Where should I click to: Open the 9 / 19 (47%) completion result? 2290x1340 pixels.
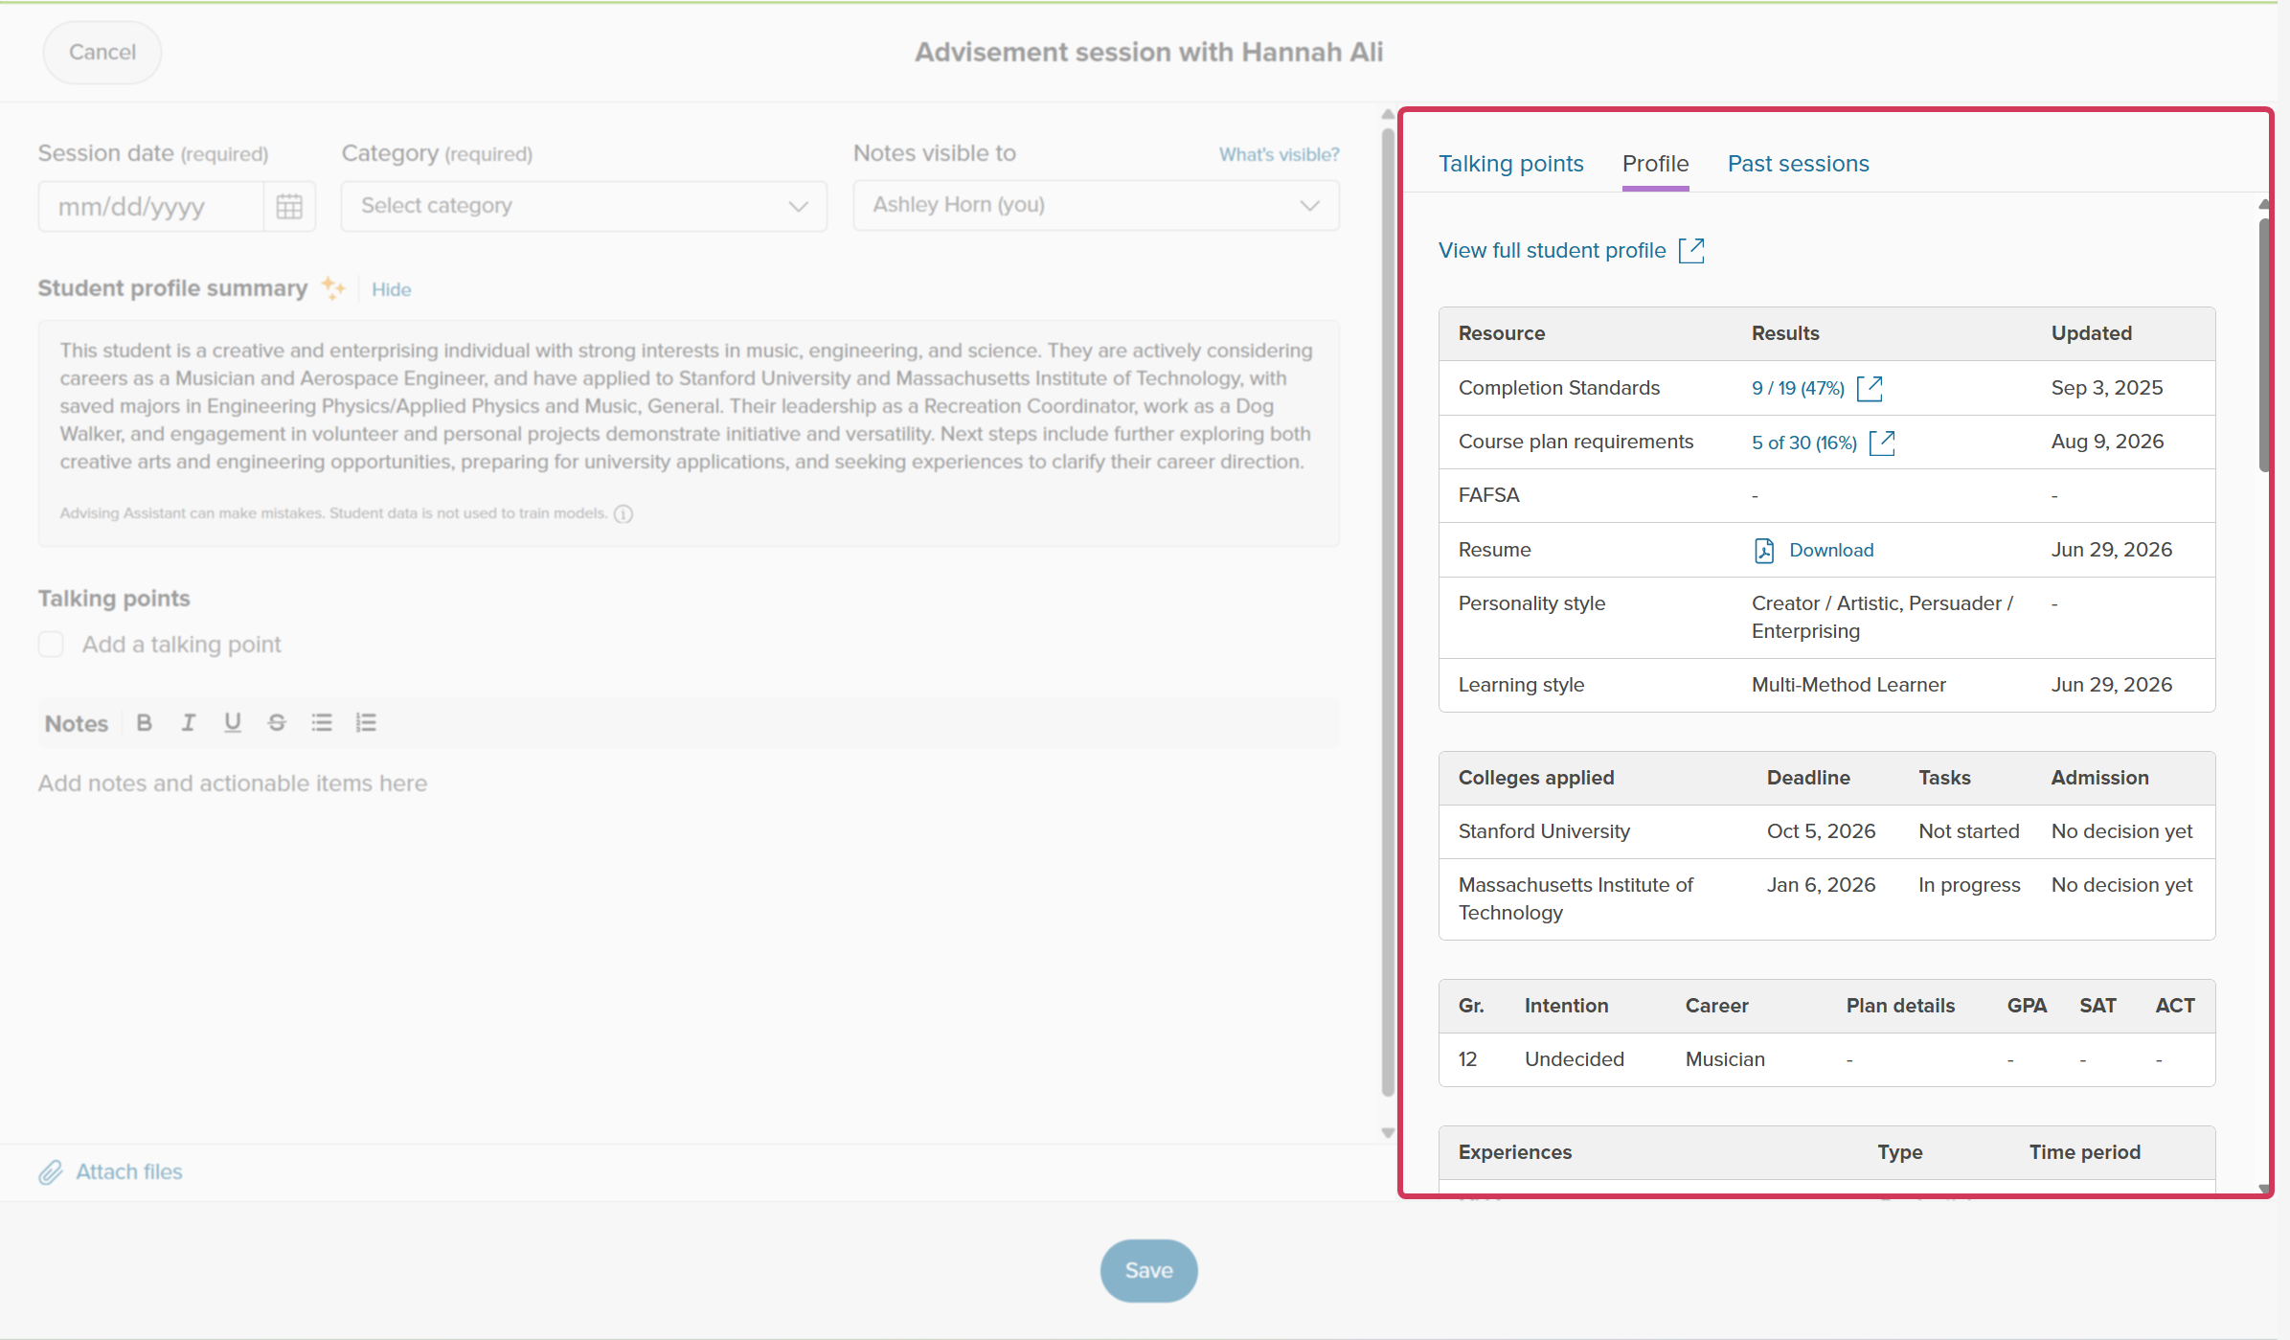coord(1798,388)
